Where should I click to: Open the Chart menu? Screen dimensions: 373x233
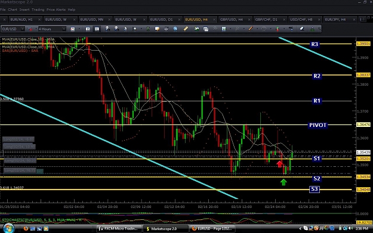(x=13, y=10)
